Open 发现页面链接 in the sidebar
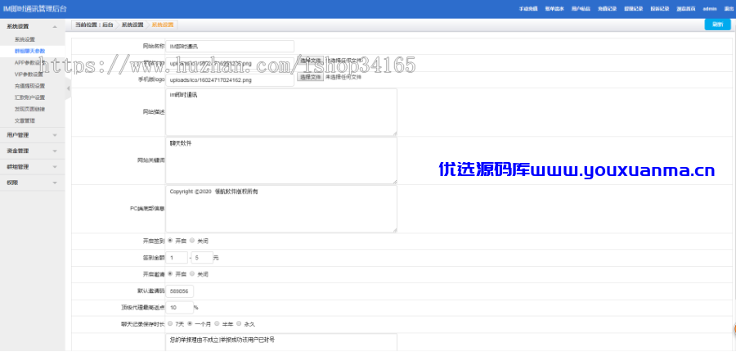 pos(29,109)
